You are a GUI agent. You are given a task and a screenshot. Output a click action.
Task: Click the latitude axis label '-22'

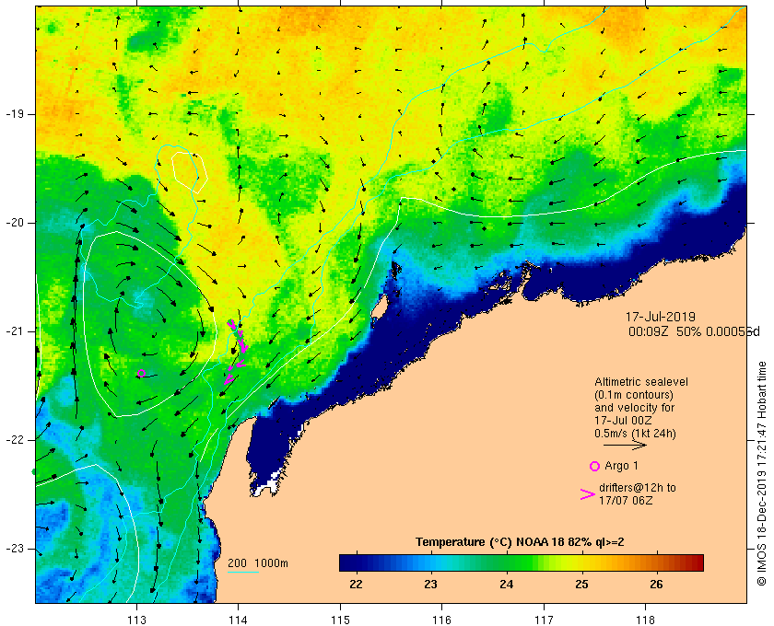point(15,439)
